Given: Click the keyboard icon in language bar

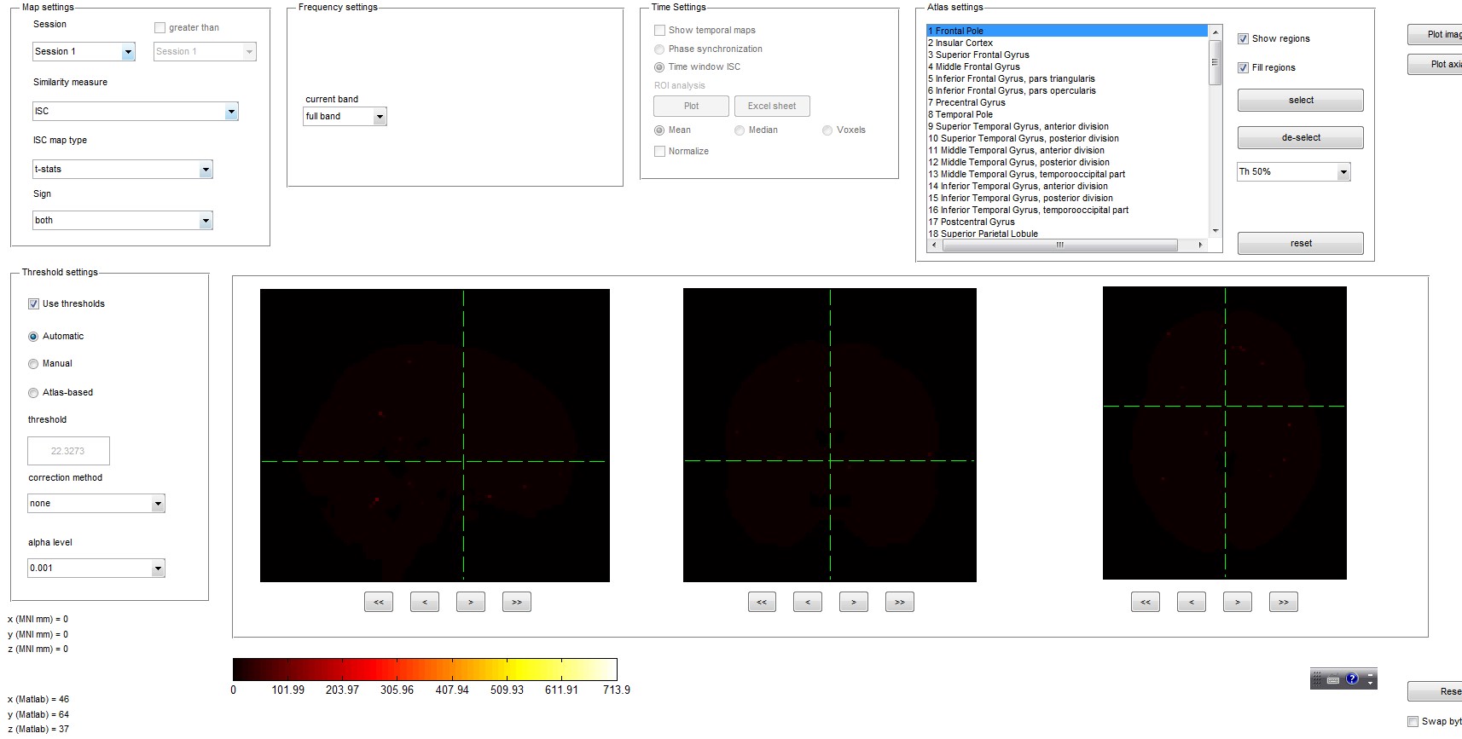Looking at the screenshot, I should [1333, 680].
